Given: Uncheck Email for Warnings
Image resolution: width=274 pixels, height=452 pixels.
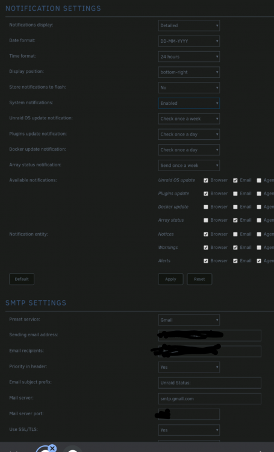Looking at the screenshot, I should tap(235, 248).
